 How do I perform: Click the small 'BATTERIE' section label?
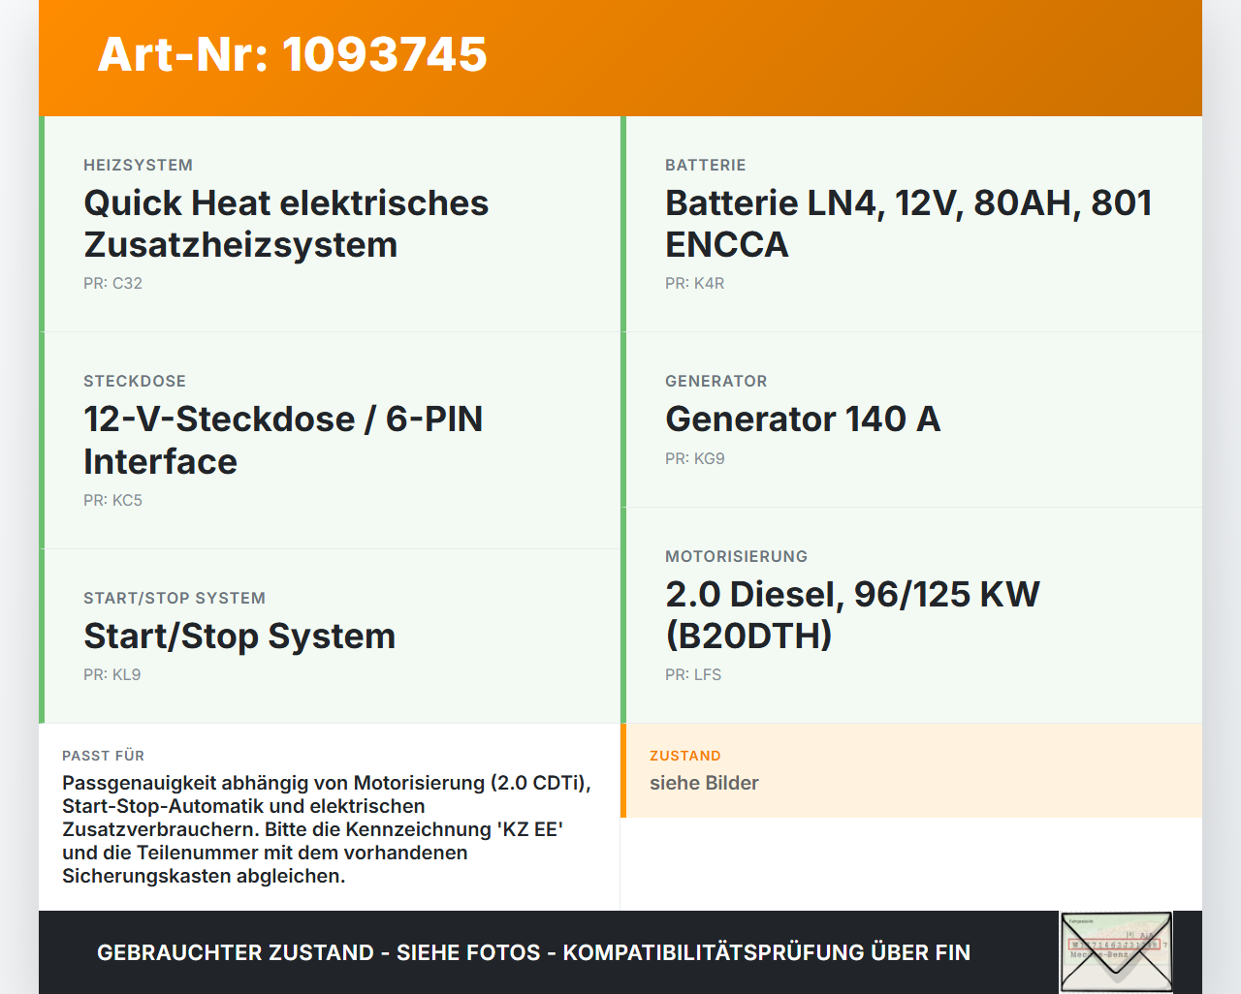(x=706, y=165)
